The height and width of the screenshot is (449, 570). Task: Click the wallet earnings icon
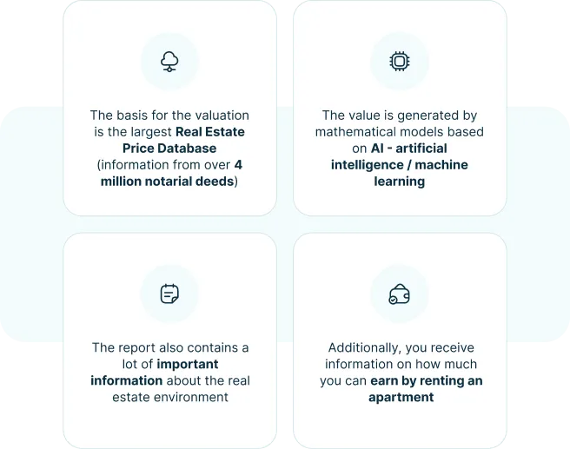tap(400, 294)
